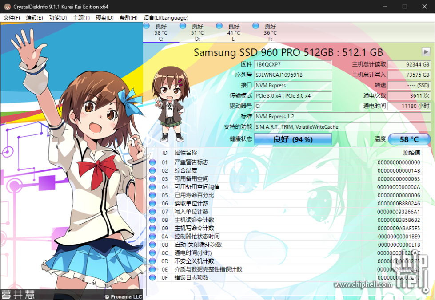Click raw value 00000093266A1

coord(399,212)
